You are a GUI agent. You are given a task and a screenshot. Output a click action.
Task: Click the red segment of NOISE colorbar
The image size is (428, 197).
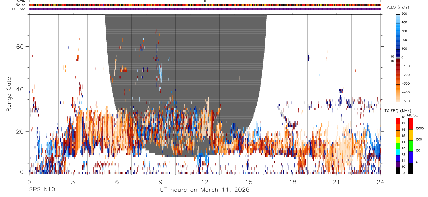pos(411,124)
